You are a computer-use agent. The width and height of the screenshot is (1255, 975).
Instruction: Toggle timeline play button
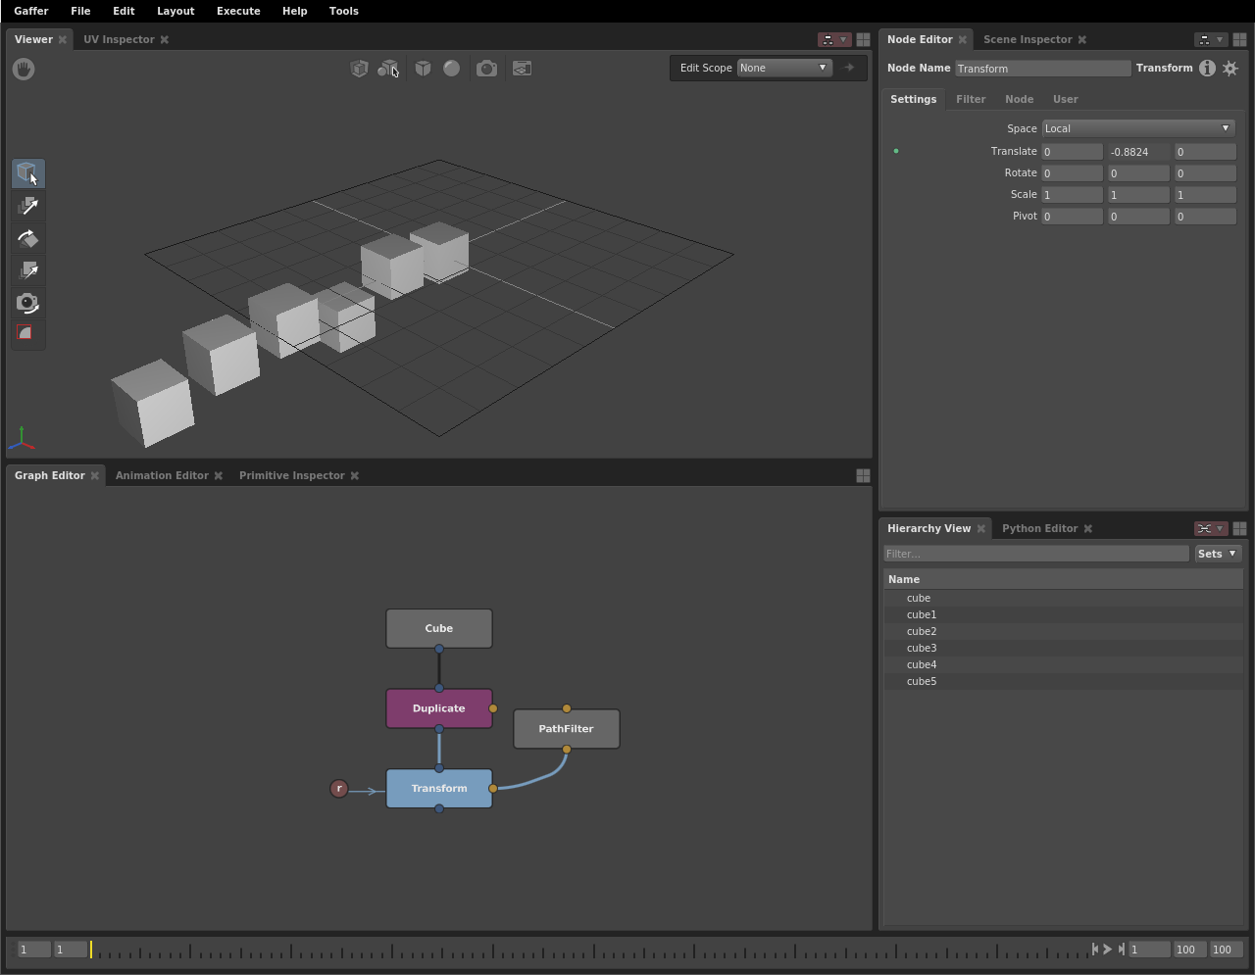click(1108, 949)
